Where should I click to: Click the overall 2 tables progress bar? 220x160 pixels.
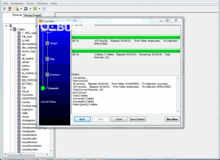(126, 51)
